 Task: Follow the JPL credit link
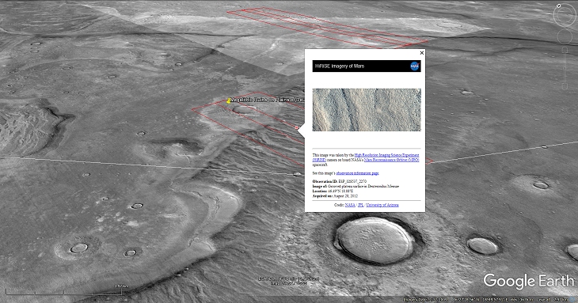click(x=360, y=205)
